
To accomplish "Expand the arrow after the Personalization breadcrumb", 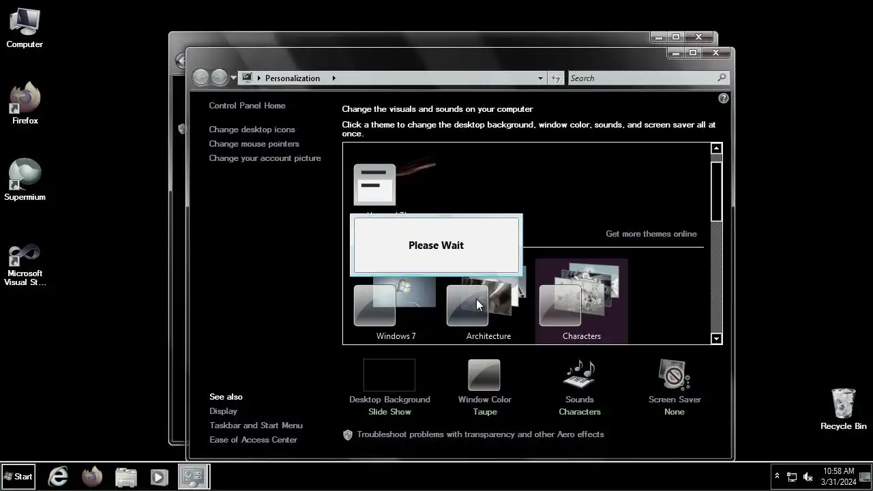I will click(334, 78).
